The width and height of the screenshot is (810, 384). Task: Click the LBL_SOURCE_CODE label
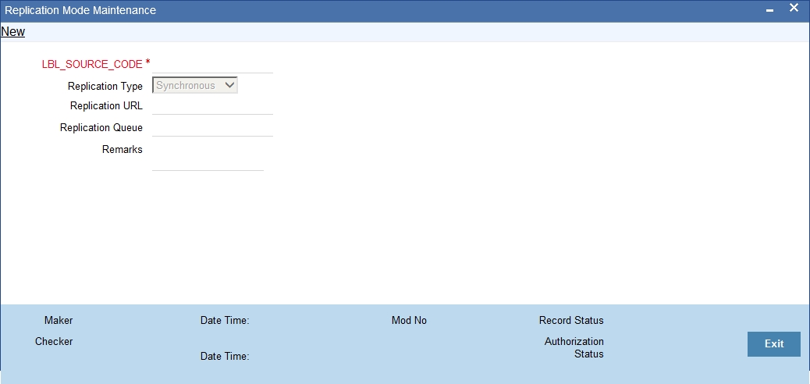click(92, 65)
